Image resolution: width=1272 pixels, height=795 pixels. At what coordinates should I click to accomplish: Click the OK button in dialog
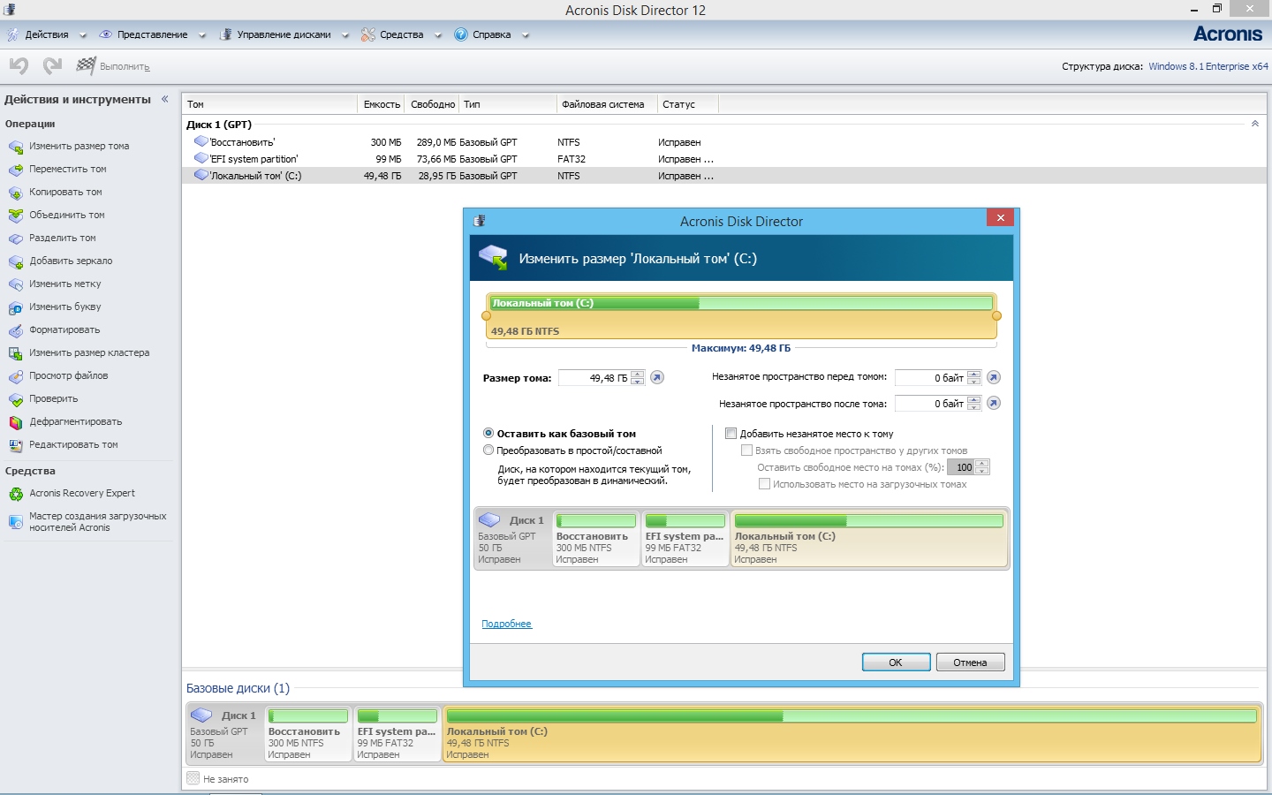[x=896, y=662]
